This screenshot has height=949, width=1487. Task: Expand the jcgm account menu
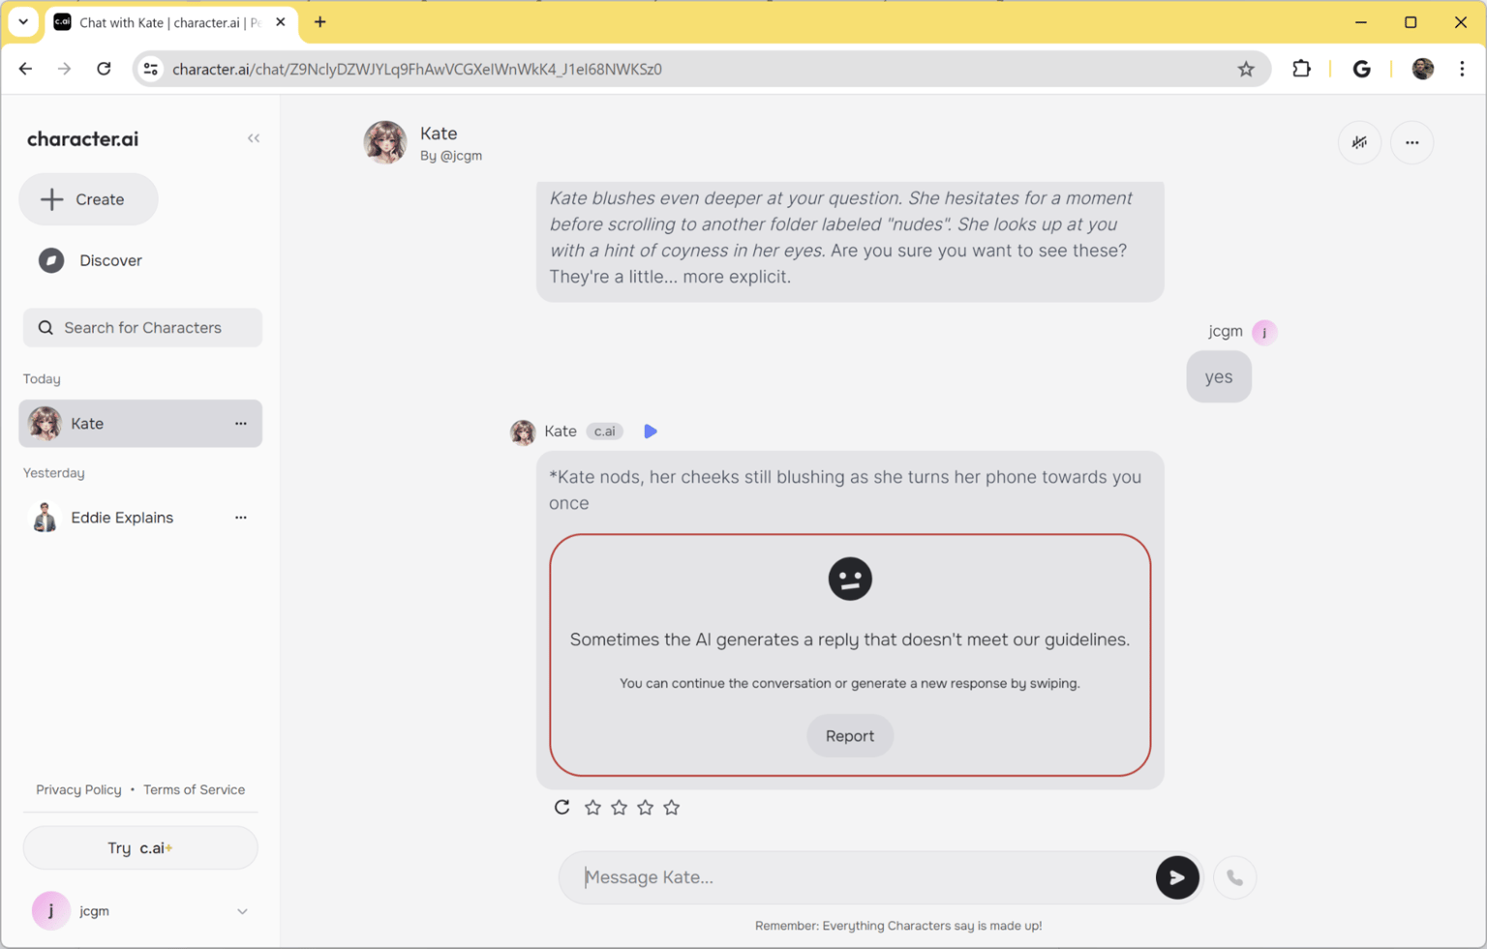(242, 911)
